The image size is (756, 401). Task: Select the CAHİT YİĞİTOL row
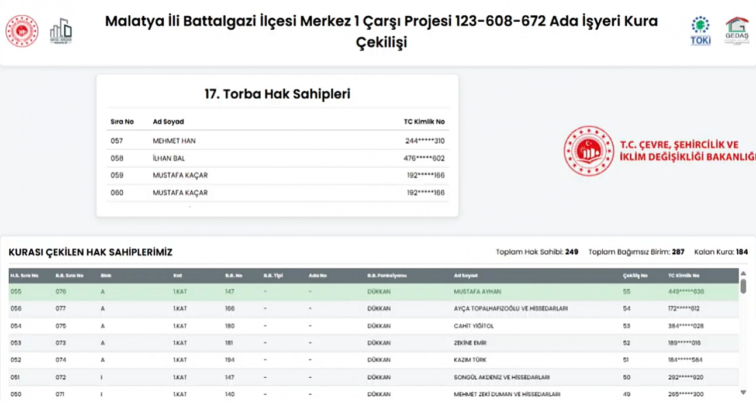coord(474,326)
